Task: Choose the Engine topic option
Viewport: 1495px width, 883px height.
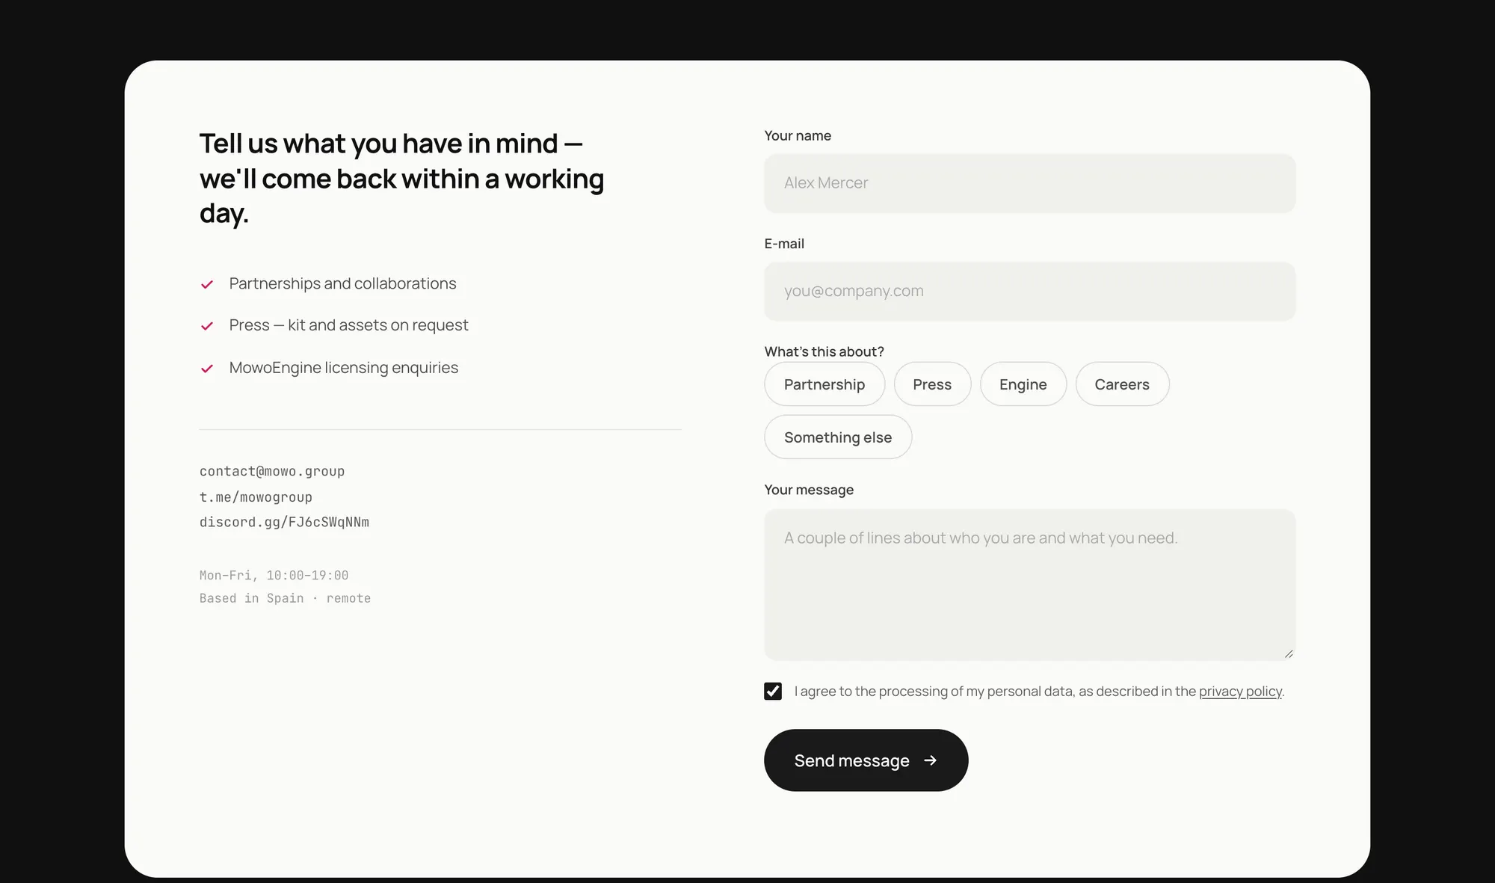Action: point(1023,384)
